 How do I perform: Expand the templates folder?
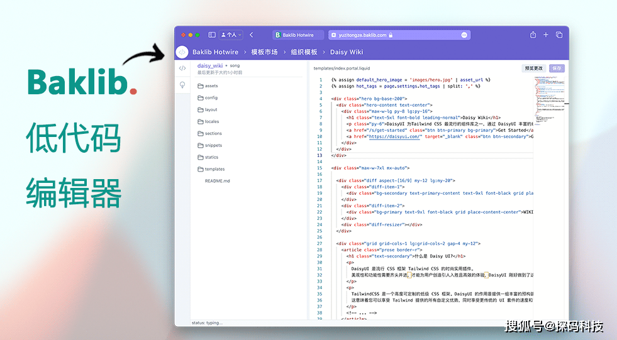(211, 169)
